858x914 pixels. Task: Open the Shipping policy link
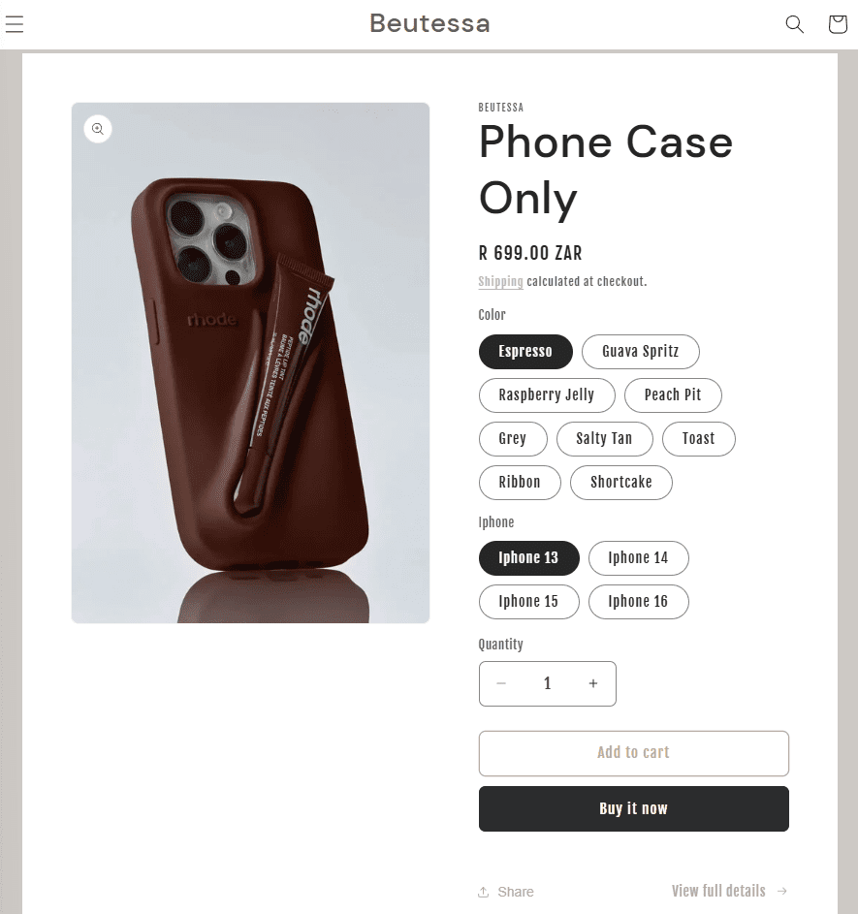click(500, 281)
